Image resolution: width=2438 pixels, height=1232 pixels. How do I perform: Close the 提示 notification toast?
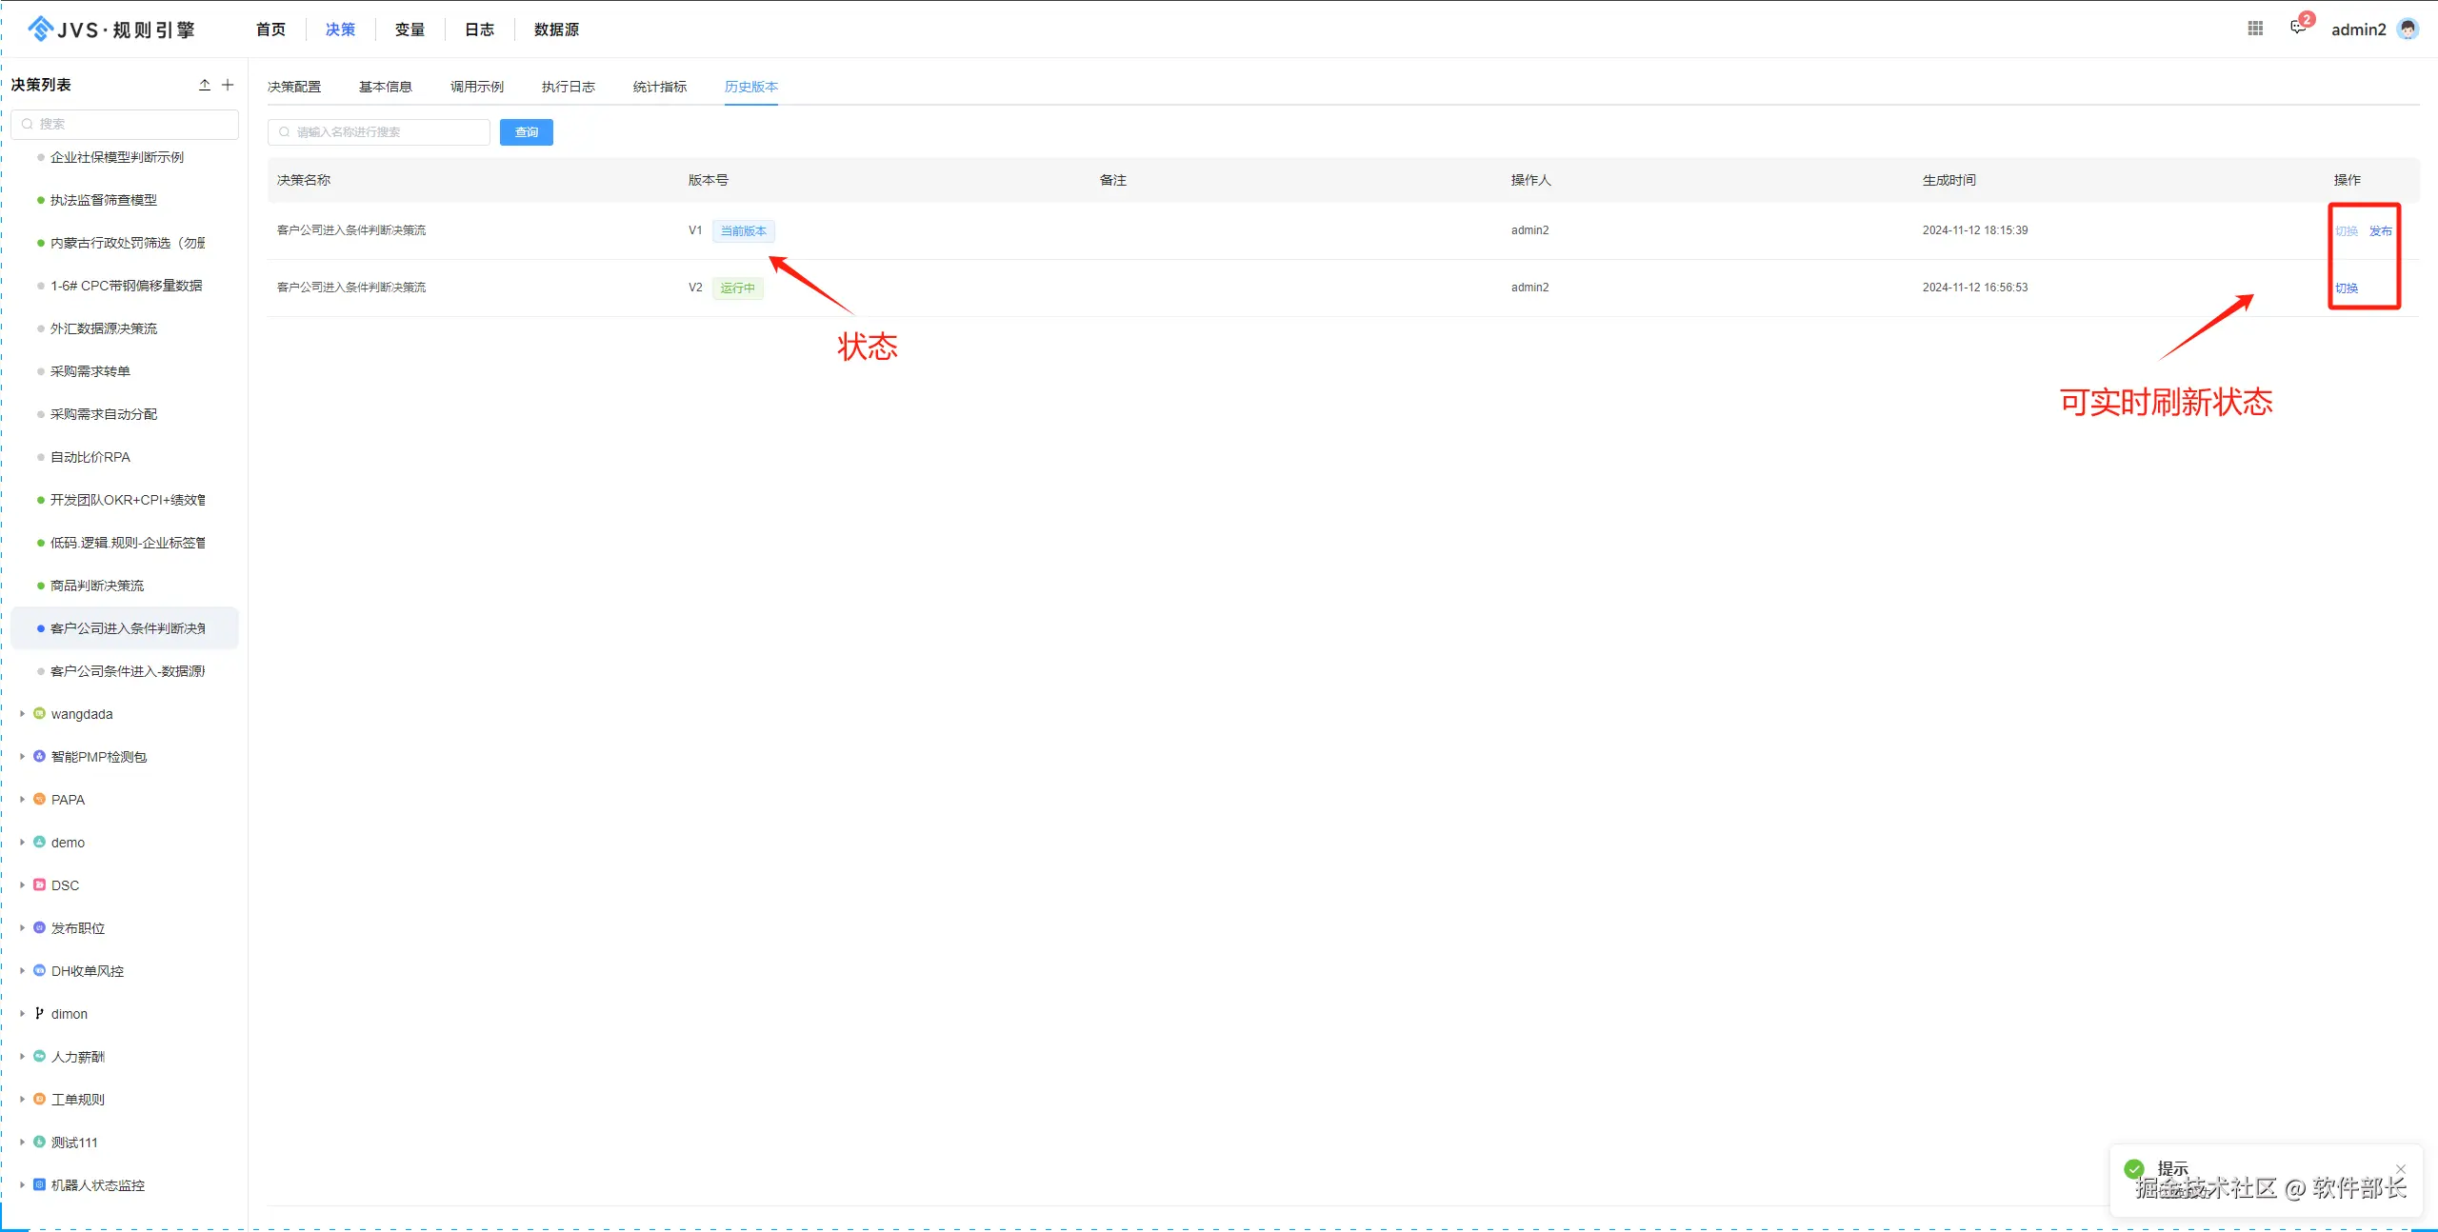coord(2401,1169)
